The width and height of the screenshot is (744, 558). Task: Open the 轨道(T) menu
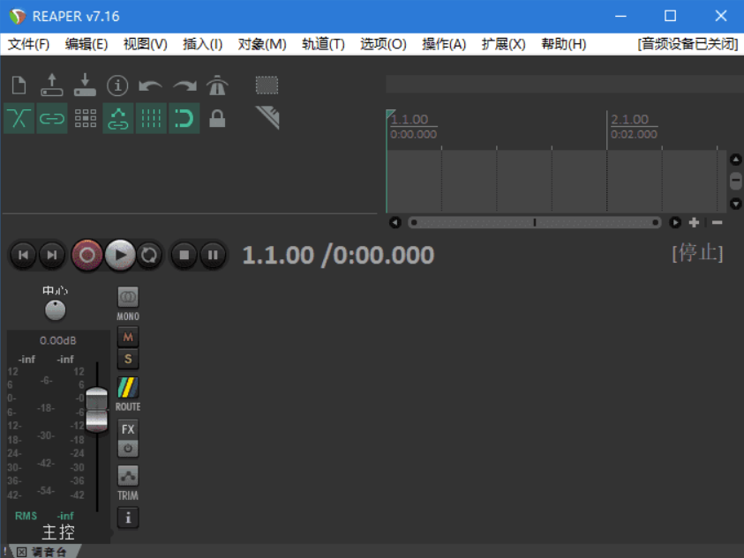coord(323,44)
